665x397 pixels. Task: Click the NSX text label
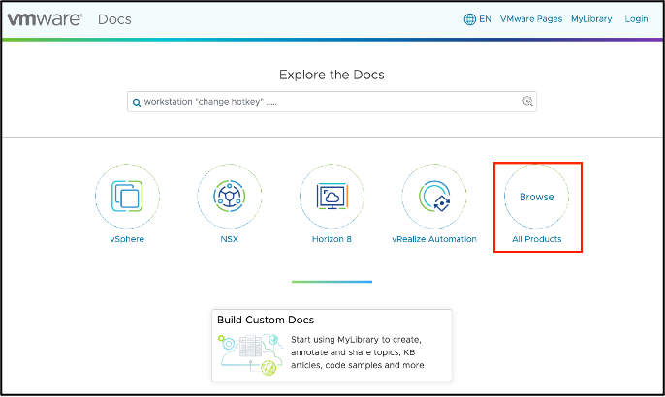(230, 239)
